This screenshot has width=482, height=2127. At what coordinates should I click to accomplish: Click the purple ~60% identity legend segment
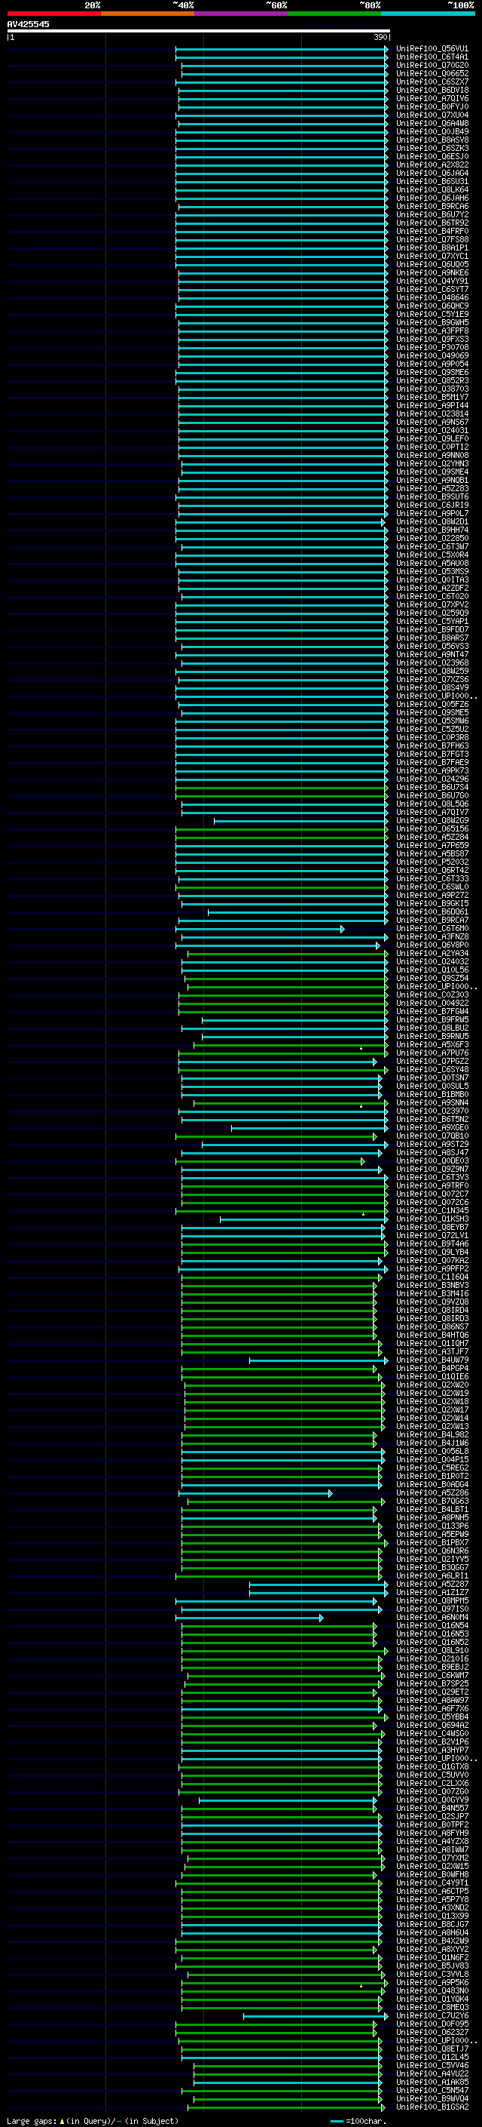coord(242,14)
